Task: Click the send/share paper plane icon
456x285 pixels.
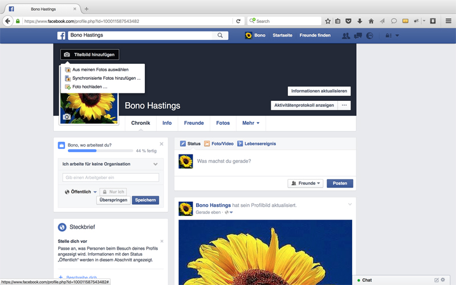Action: (382, 21)
